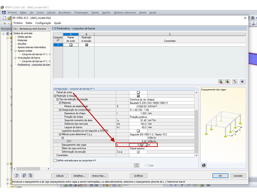The image size is (257, 193).
Task: Toggle the Tudo checkbox
Action: (146, 166)
